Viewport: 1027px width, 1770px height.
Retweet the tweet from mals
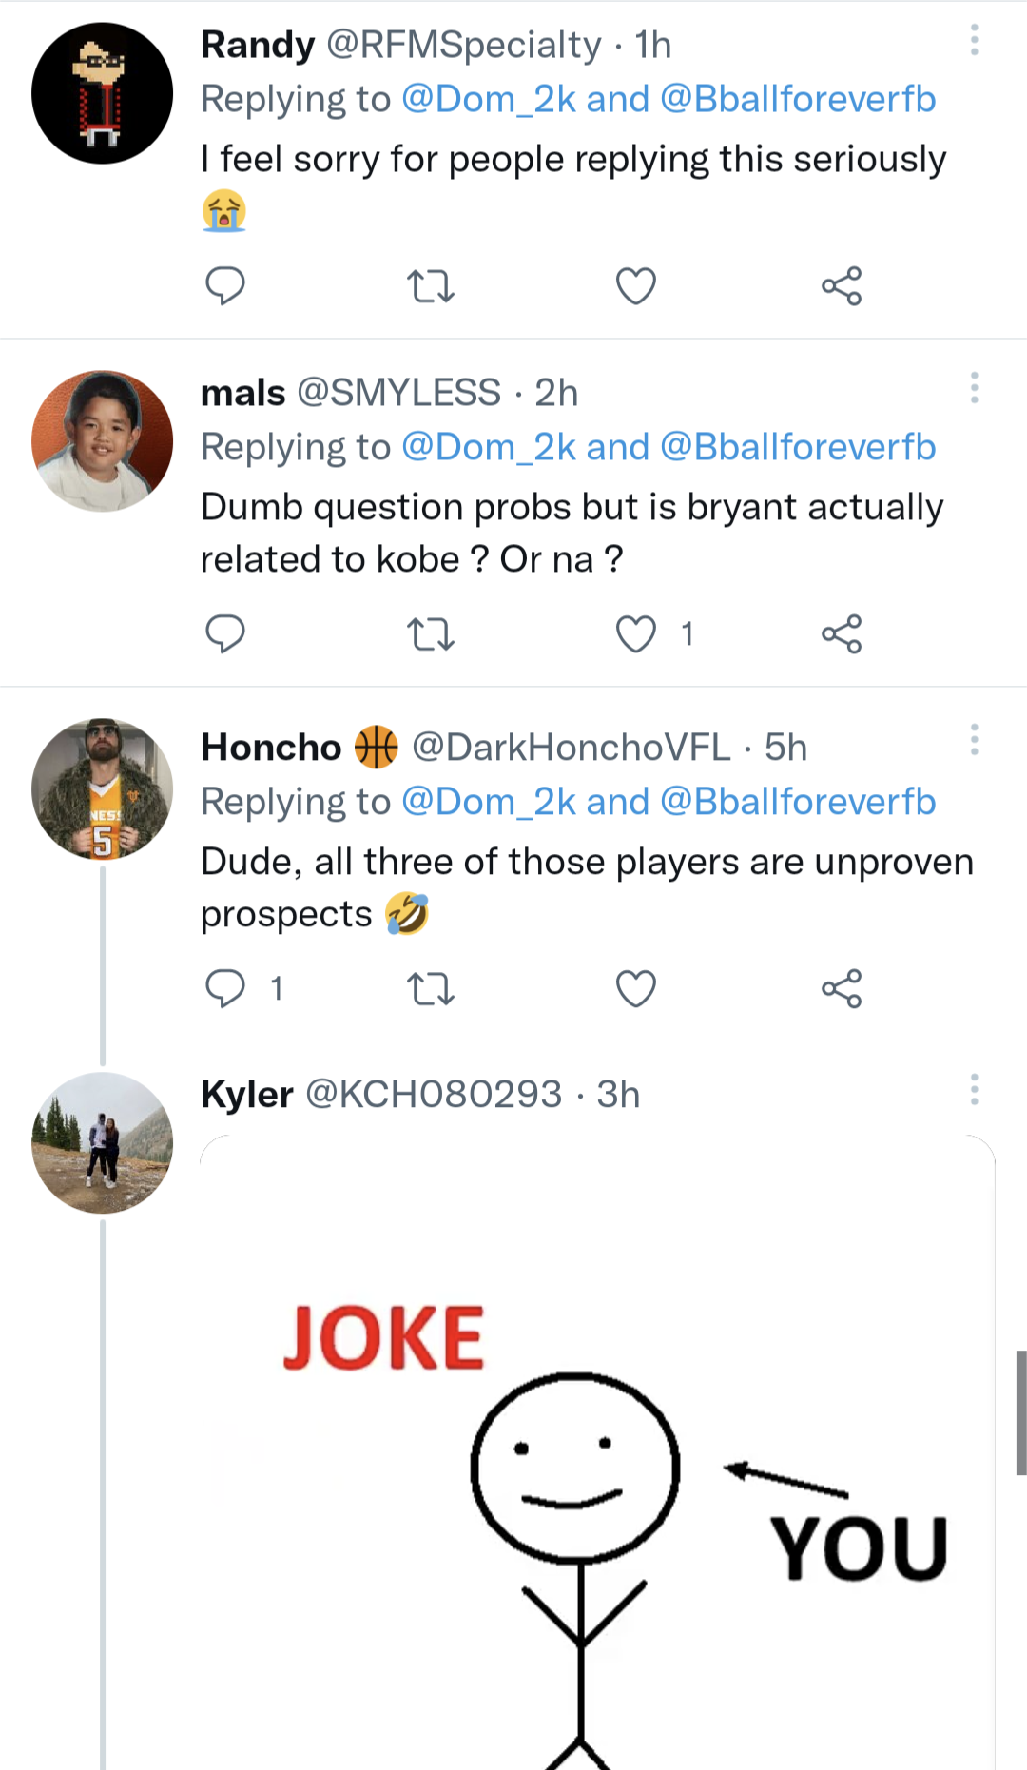coord(430,633)
